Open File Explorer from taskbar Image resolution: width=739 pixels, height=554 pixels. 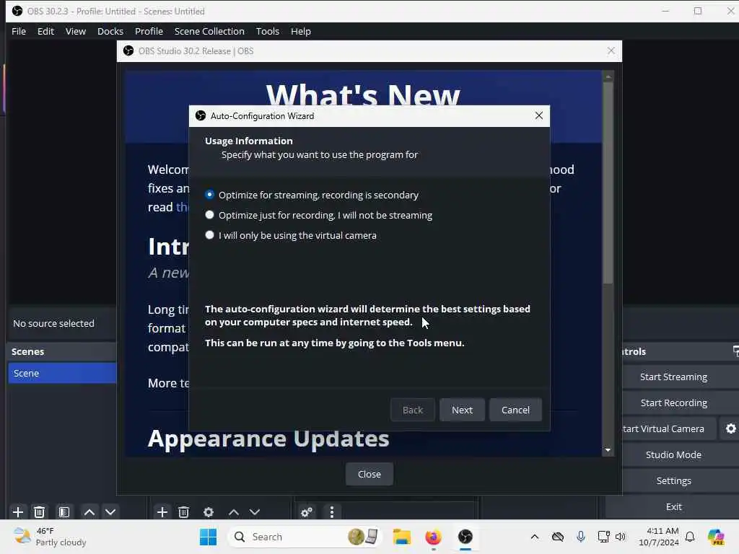tap(402, 537)
